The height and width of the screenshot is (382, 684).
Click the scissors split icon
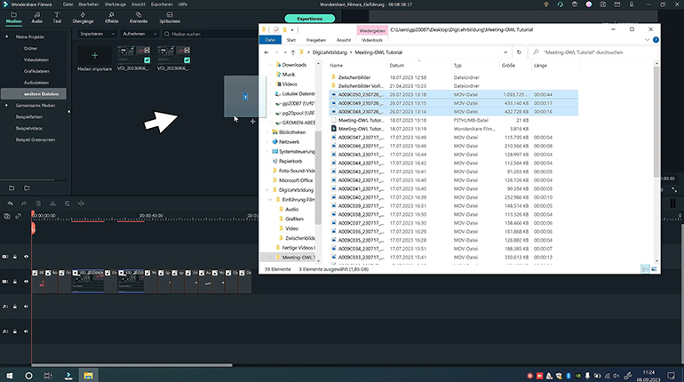[52, 203]
